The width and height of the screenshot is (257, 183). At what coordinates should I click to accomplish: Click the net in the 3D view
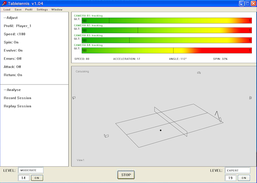coord(171,122)
